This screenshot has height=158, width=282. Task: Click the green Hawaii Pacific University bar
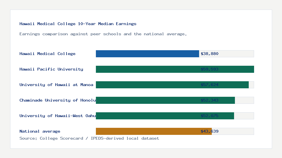pyautogui.click(x=175, y=69)
